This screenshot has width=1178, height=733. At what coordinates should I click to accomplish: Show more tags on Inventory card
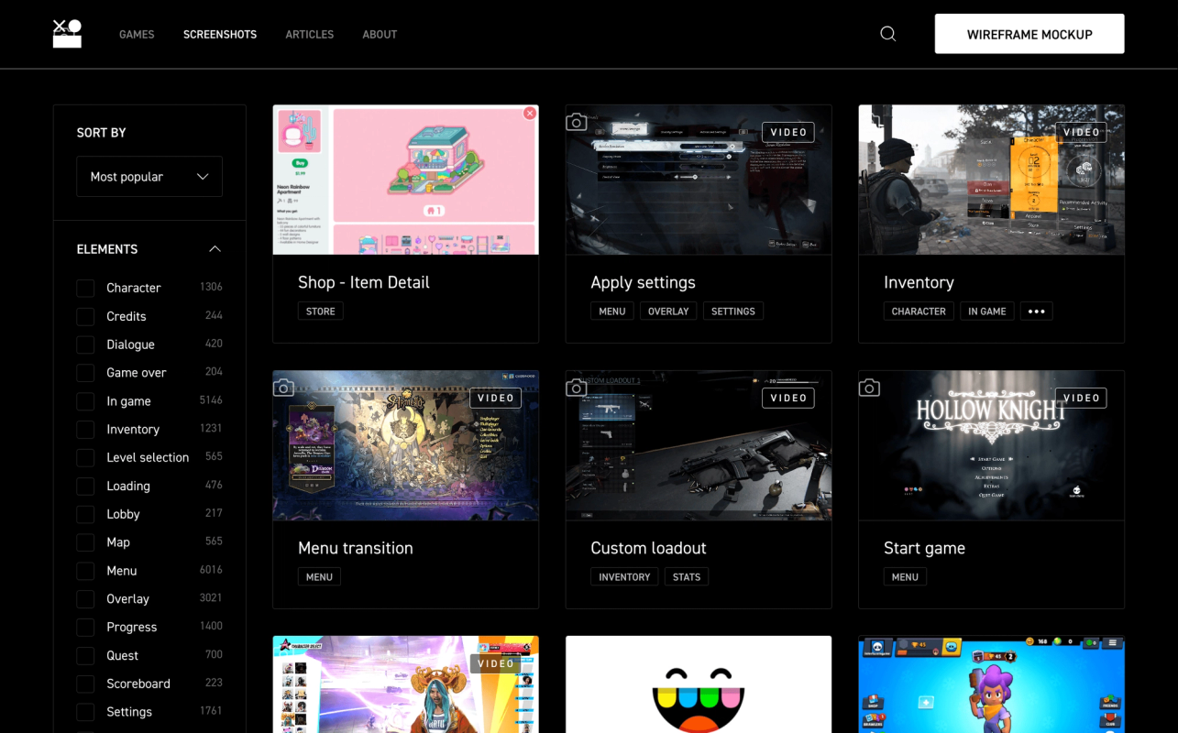(x=1037, y=312)
